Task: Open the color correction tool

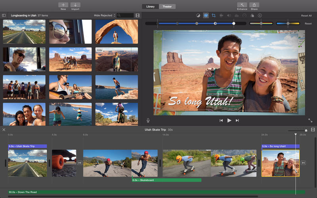Action: tap(206, 15)
